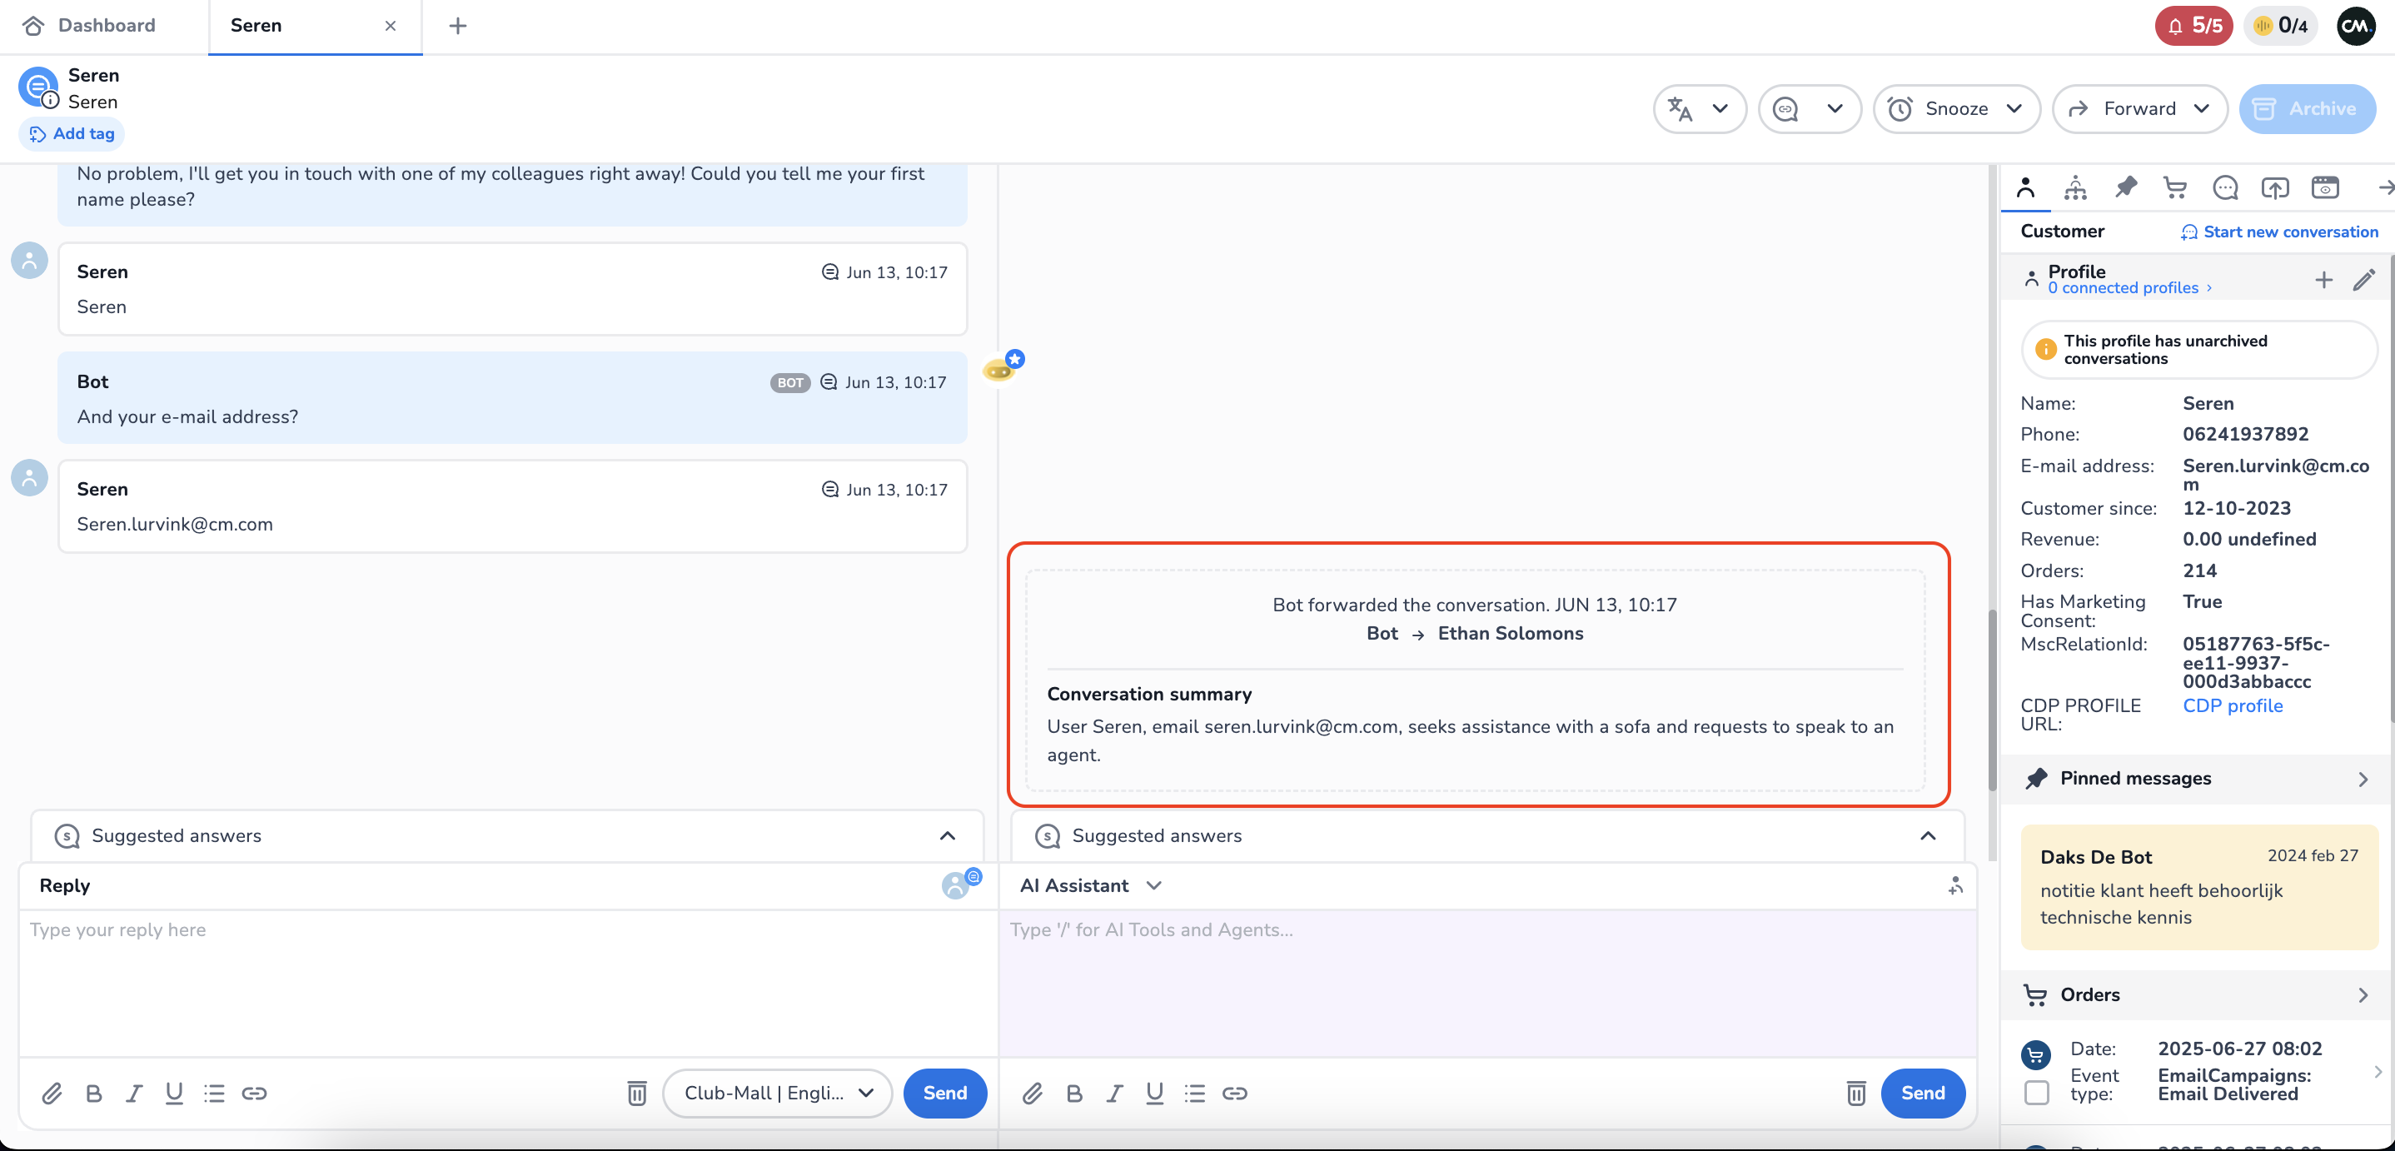Click the attachment paperclip in Reply box

tap(52, 1094)
